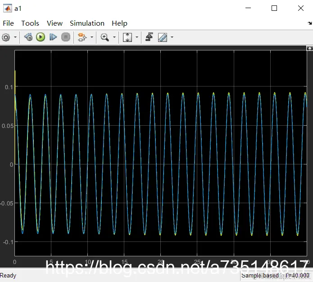This screenshot has height=282, width=313.
Task: Click the Sample based status entry
Action: pos(260,276)
